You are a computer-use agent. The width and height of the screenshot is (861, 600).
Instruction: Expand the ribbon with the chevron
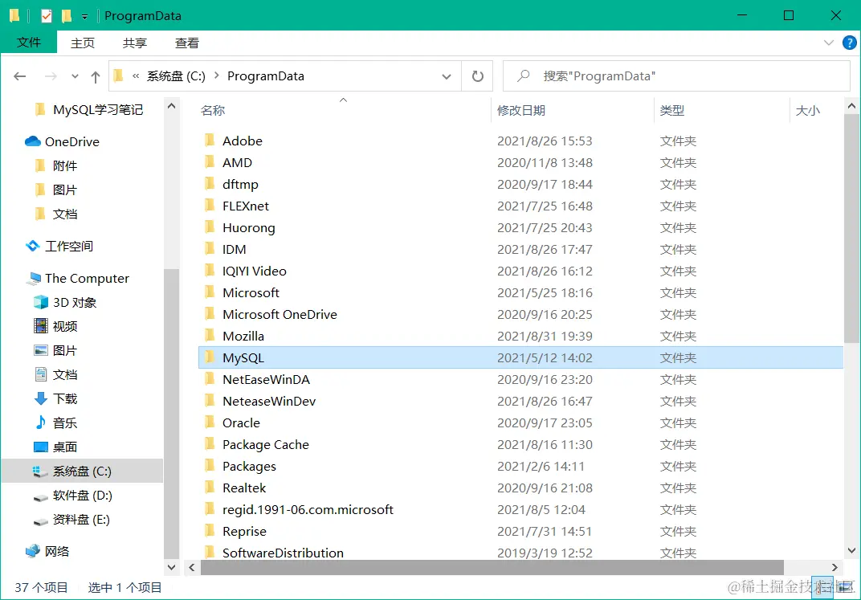pos(829,43)
